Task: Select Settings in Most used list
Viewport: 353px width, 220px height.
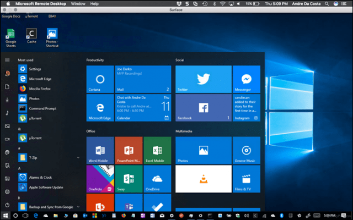Action: pyautogui.click(x=49, y=69)
